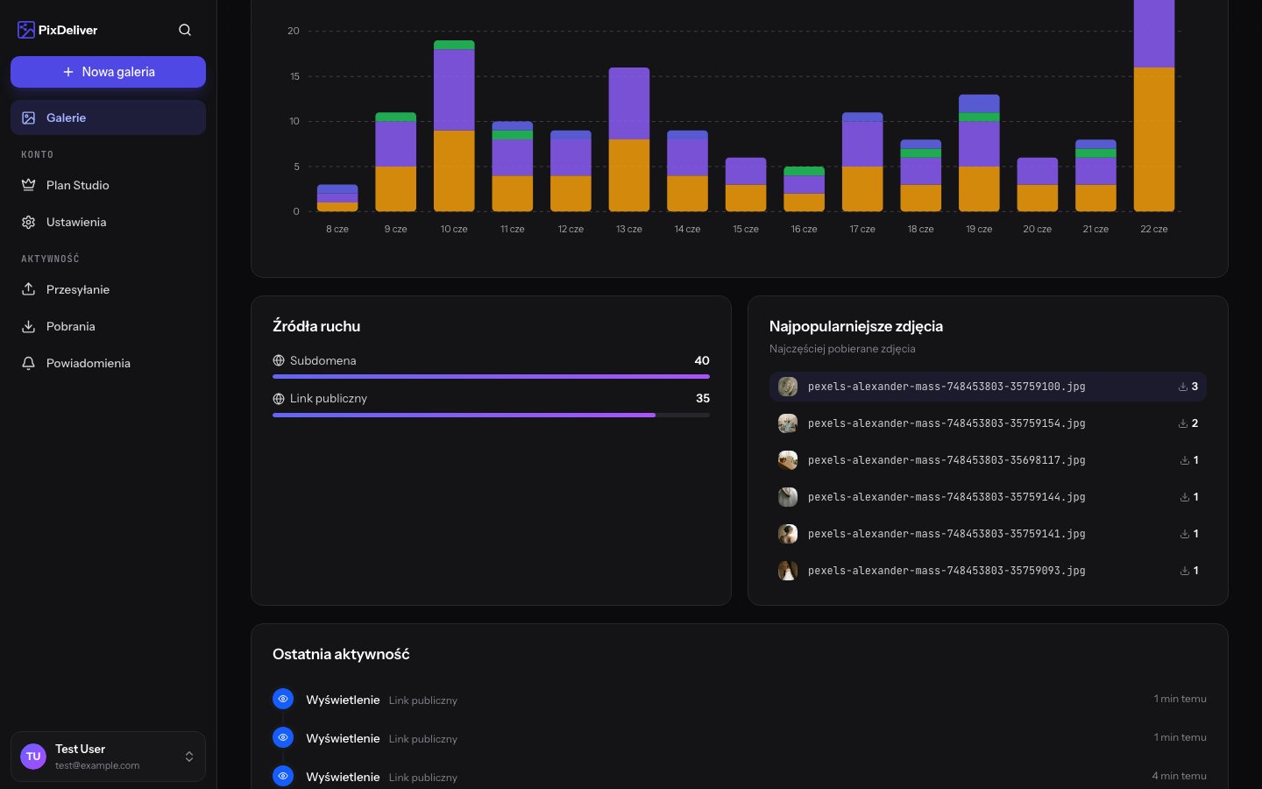Viewport: 1262px width, 789px height.
Task: Expand the Test User account switcher chevron
Action: coord(189,757)
